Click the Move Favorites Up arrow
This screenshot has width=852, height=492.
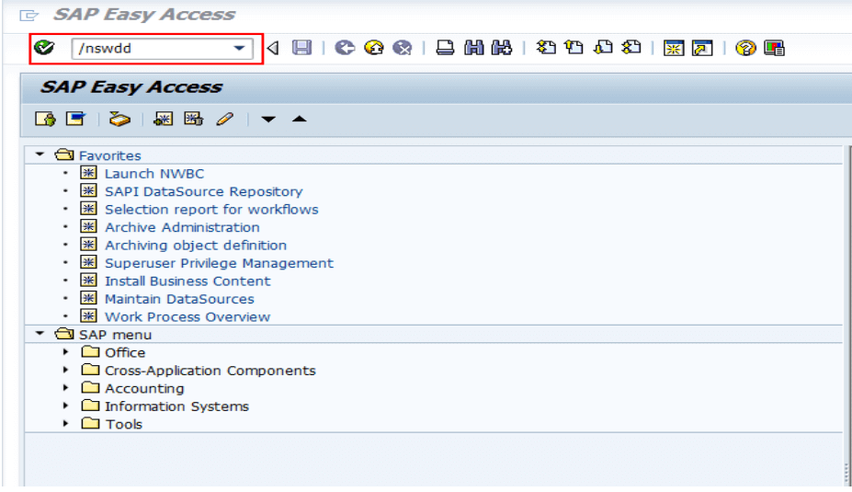(x=300, y=119)
